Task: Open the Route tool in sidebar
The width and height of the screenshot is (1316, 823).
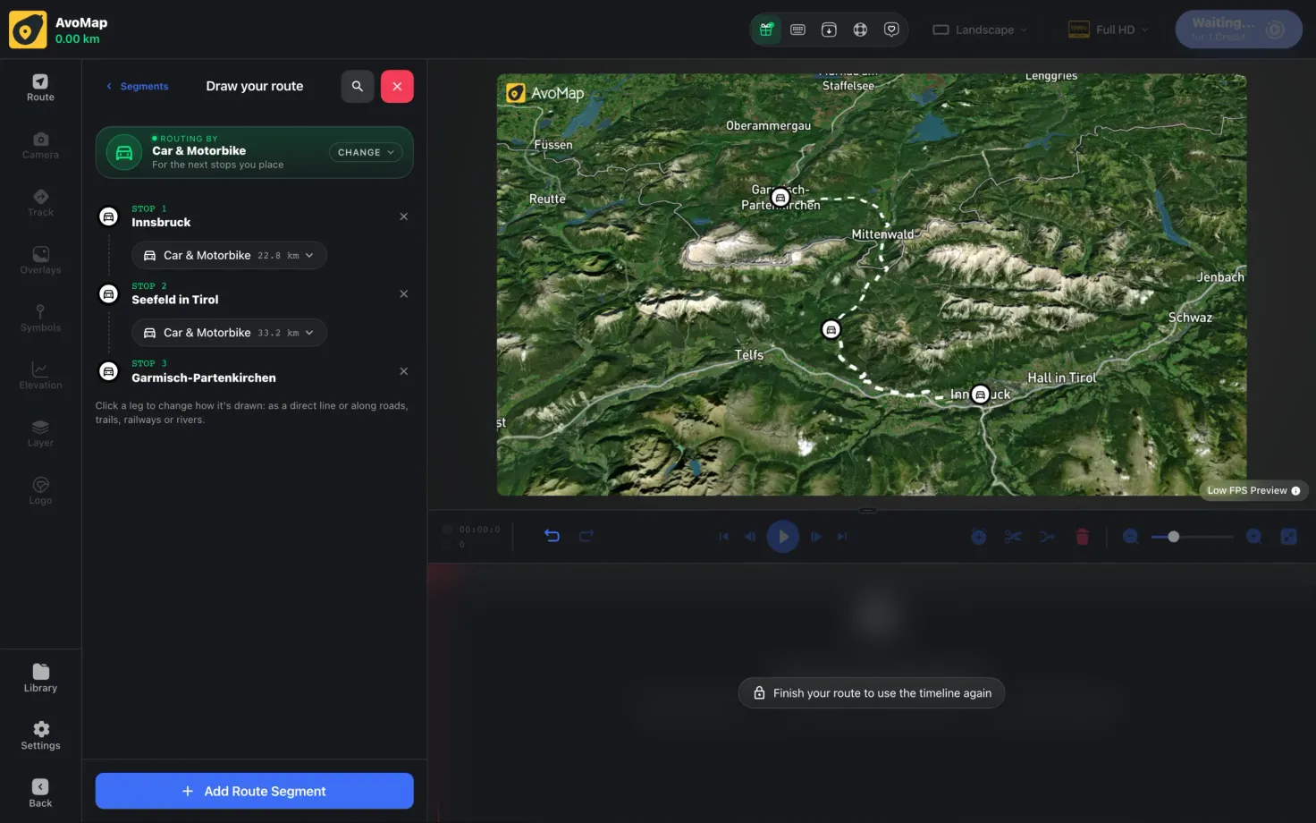Action: coord(40,88)
